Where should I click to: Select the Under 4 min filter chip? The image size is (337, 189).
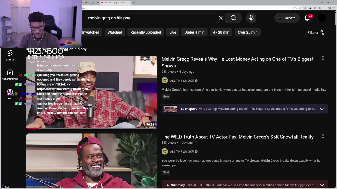pos(194,32)
